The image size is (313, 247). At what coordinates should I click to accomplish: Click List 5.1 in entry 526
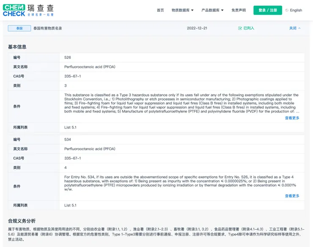(x=70, y=127)
